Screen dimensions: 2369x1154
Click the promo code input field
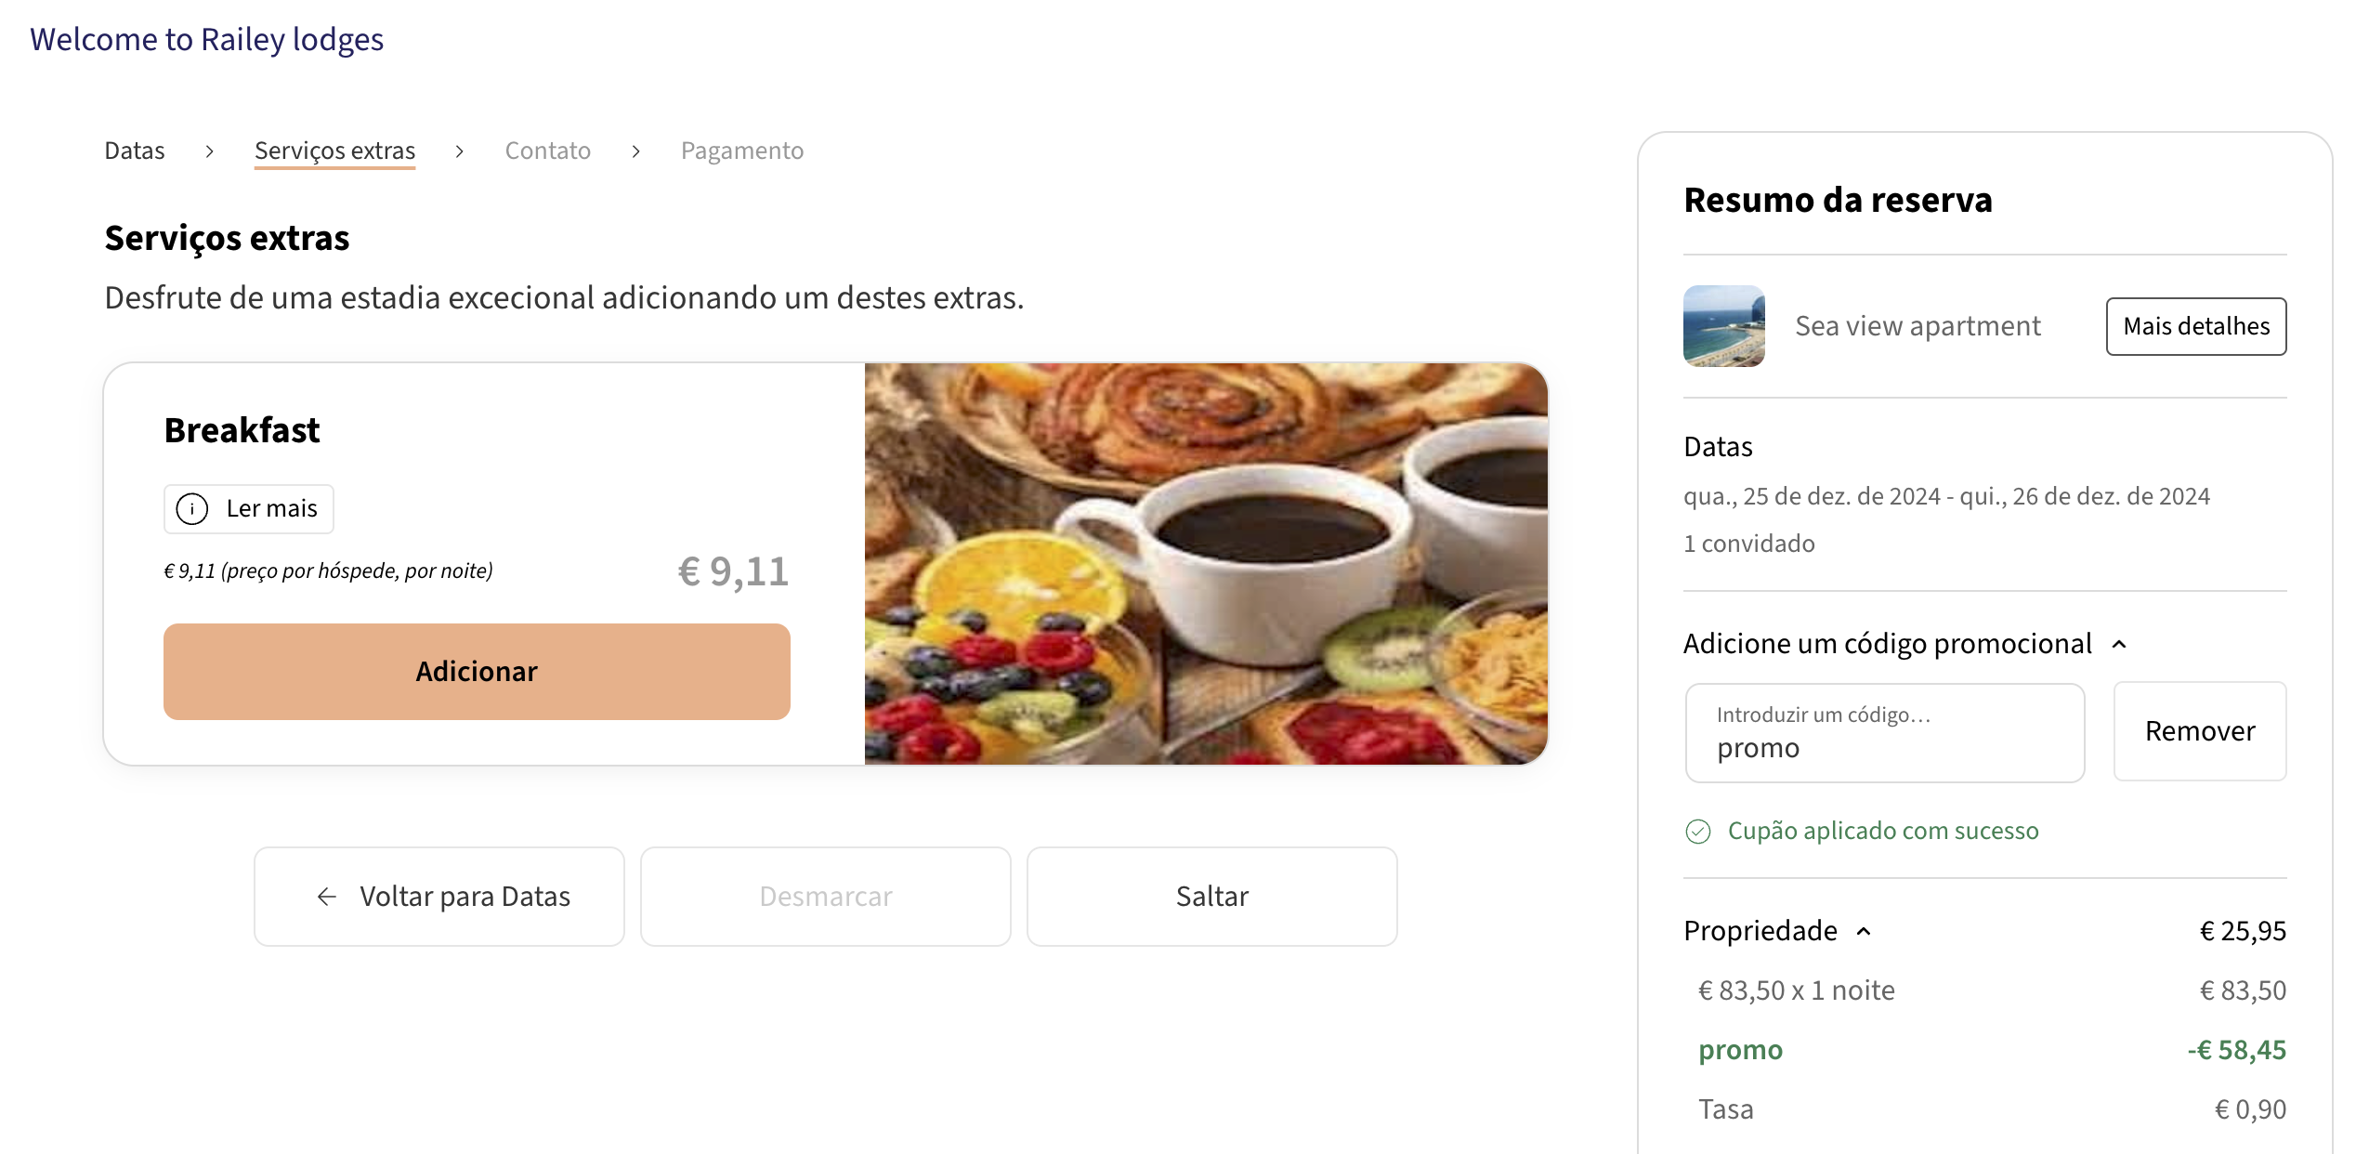coord(1884,734)
